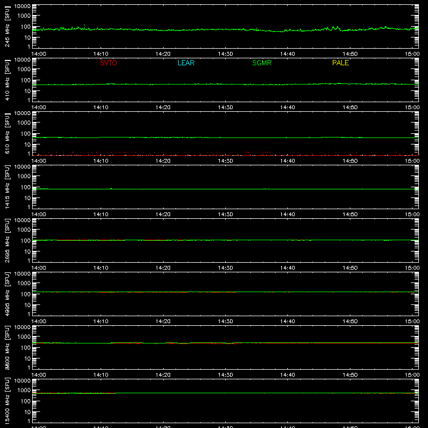
Task: Click 14:10 label under the 4995 MHz plot
Action: click(101, 322)
